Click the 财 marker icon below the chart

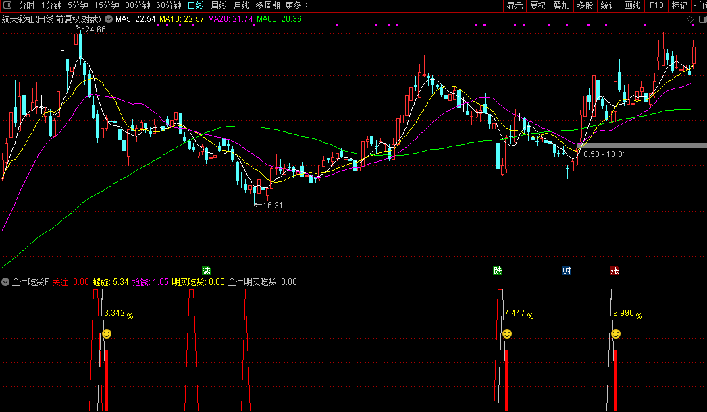click(x=567, y=270)
